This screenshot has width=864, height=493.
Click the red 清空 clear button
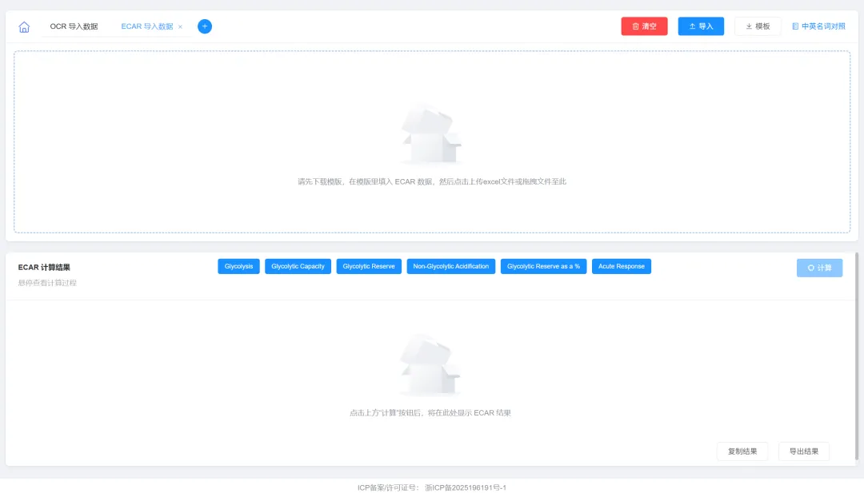[x=644, y=26]
